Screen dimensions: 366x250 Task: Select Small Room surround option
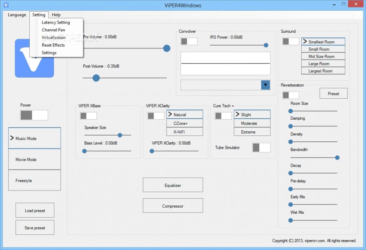[x=323, y=49]
